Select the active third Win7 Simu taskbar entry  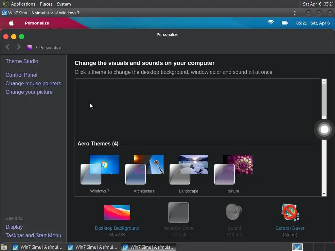(149, 247)
